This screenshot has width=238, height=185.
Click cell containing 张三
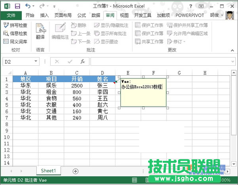102,86
